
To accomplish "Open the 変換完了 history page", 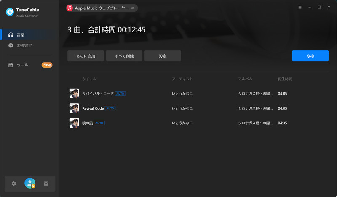I will click(x=30, y=45).
